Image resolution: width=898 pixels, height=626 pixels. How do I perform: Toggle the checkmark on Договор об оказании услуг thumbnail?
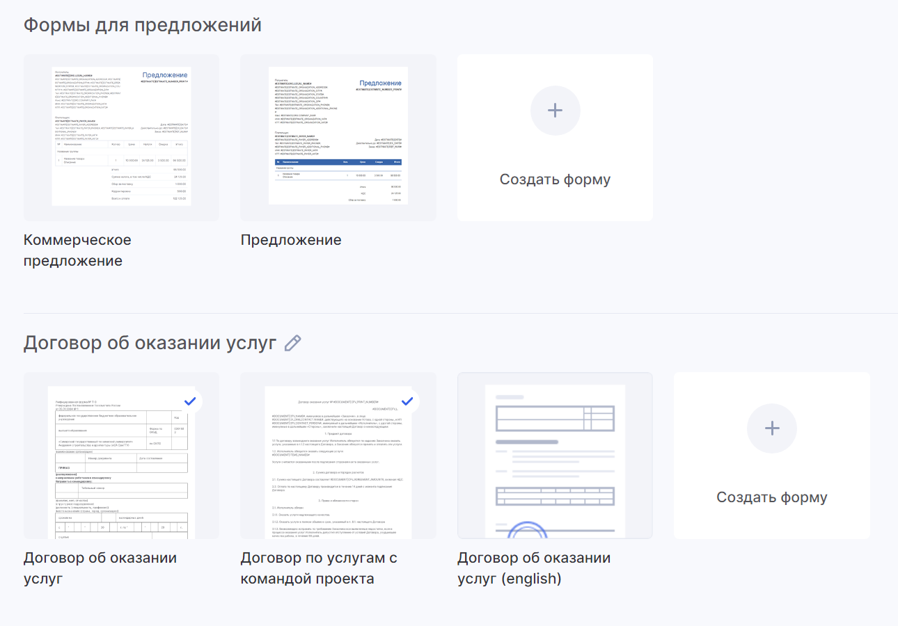click(x=189, y=401)
